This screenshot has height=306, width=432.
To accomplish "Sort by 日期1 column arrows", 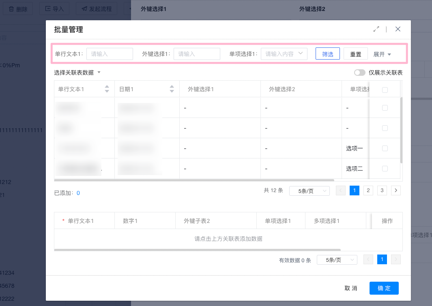I will coord(172,89).
